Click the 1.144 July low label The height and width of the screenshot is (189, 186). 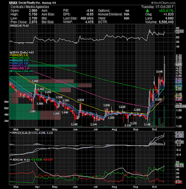coord(94,124)
